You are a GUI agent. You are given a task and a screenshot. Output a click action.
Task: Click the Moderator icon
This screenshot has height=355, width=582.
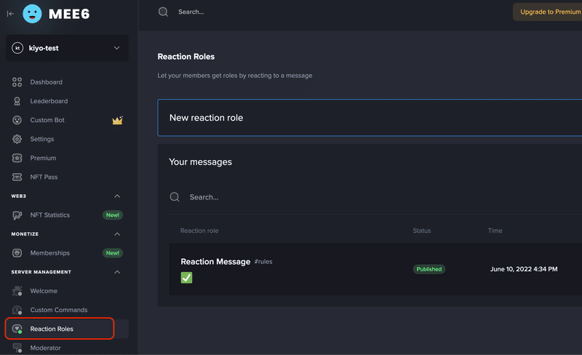pyautogui.click(x=17, y=348)
